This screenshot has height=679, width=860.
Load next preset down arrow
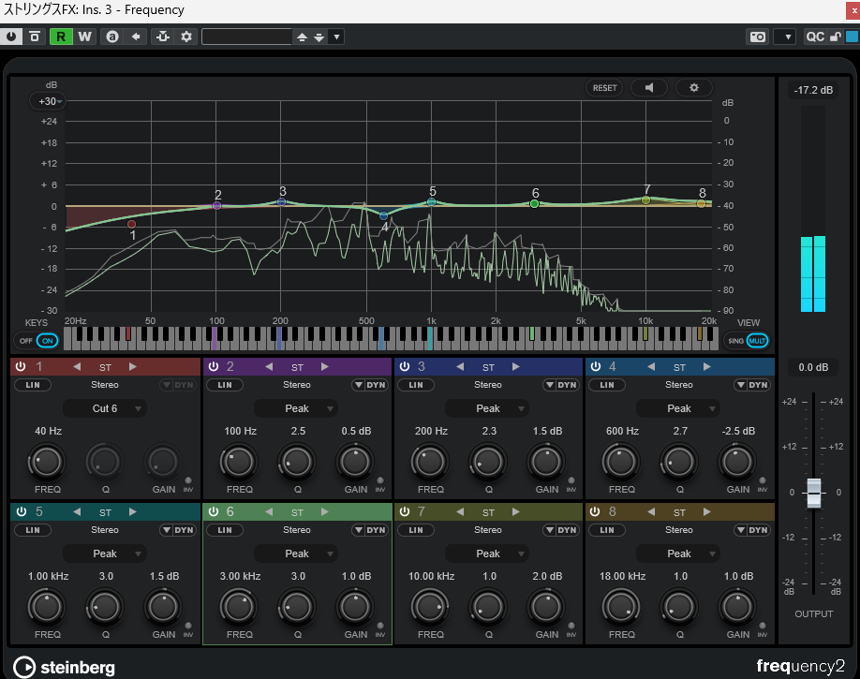coord(319,37)
